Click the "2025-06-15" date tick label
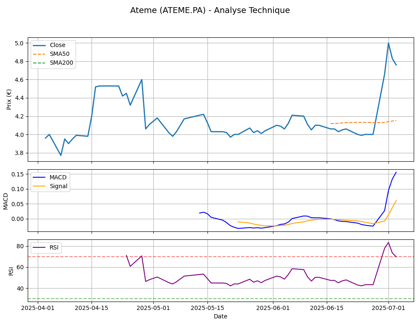420x336 pixels. [x=327, y=308]
